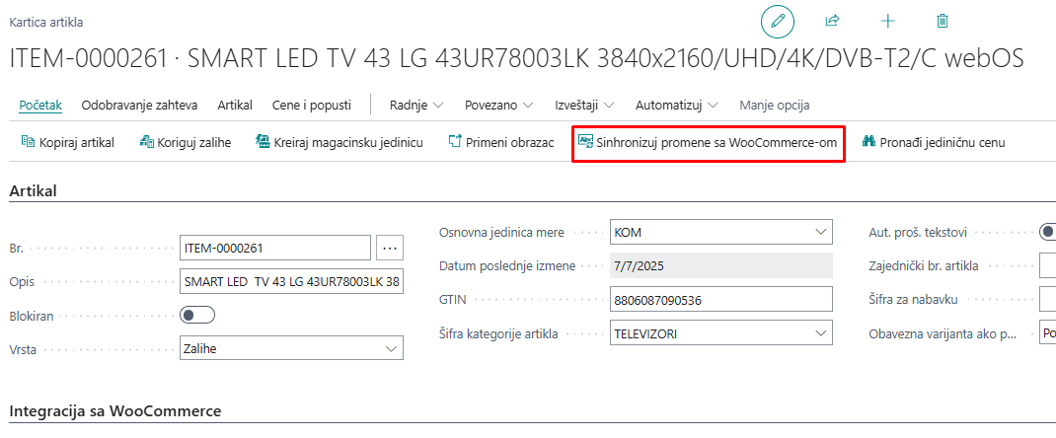The width and height of the screenshot is (1056, 438).
Task: Click the trash delete icon
Action: click(x=943, y=21)
